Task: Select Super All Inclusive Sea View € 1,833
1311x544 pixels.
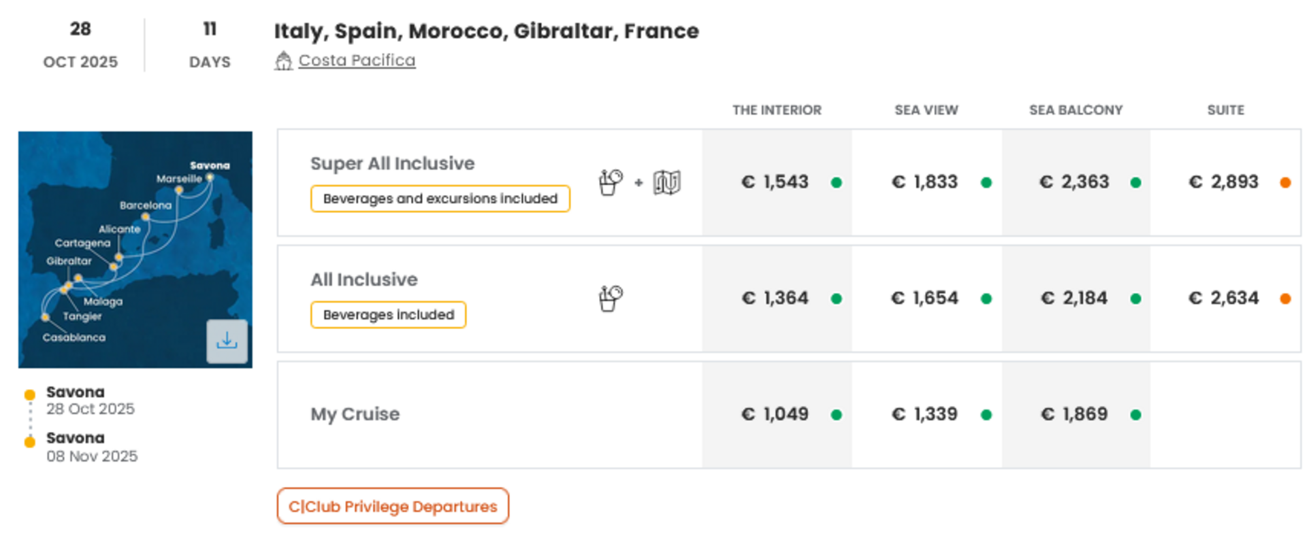Action: (926, 182)
